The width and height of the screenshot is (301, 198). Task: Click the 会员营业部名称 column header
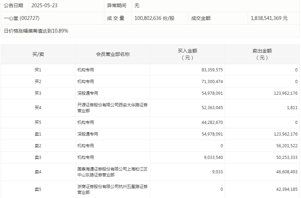[112, 54]
